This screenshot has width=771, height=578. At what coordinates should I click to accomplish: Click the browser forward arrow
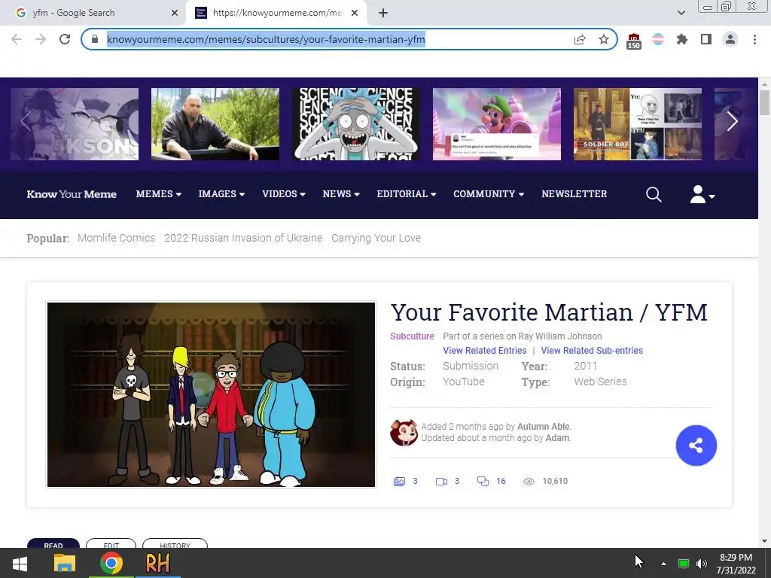click(41, 39)
